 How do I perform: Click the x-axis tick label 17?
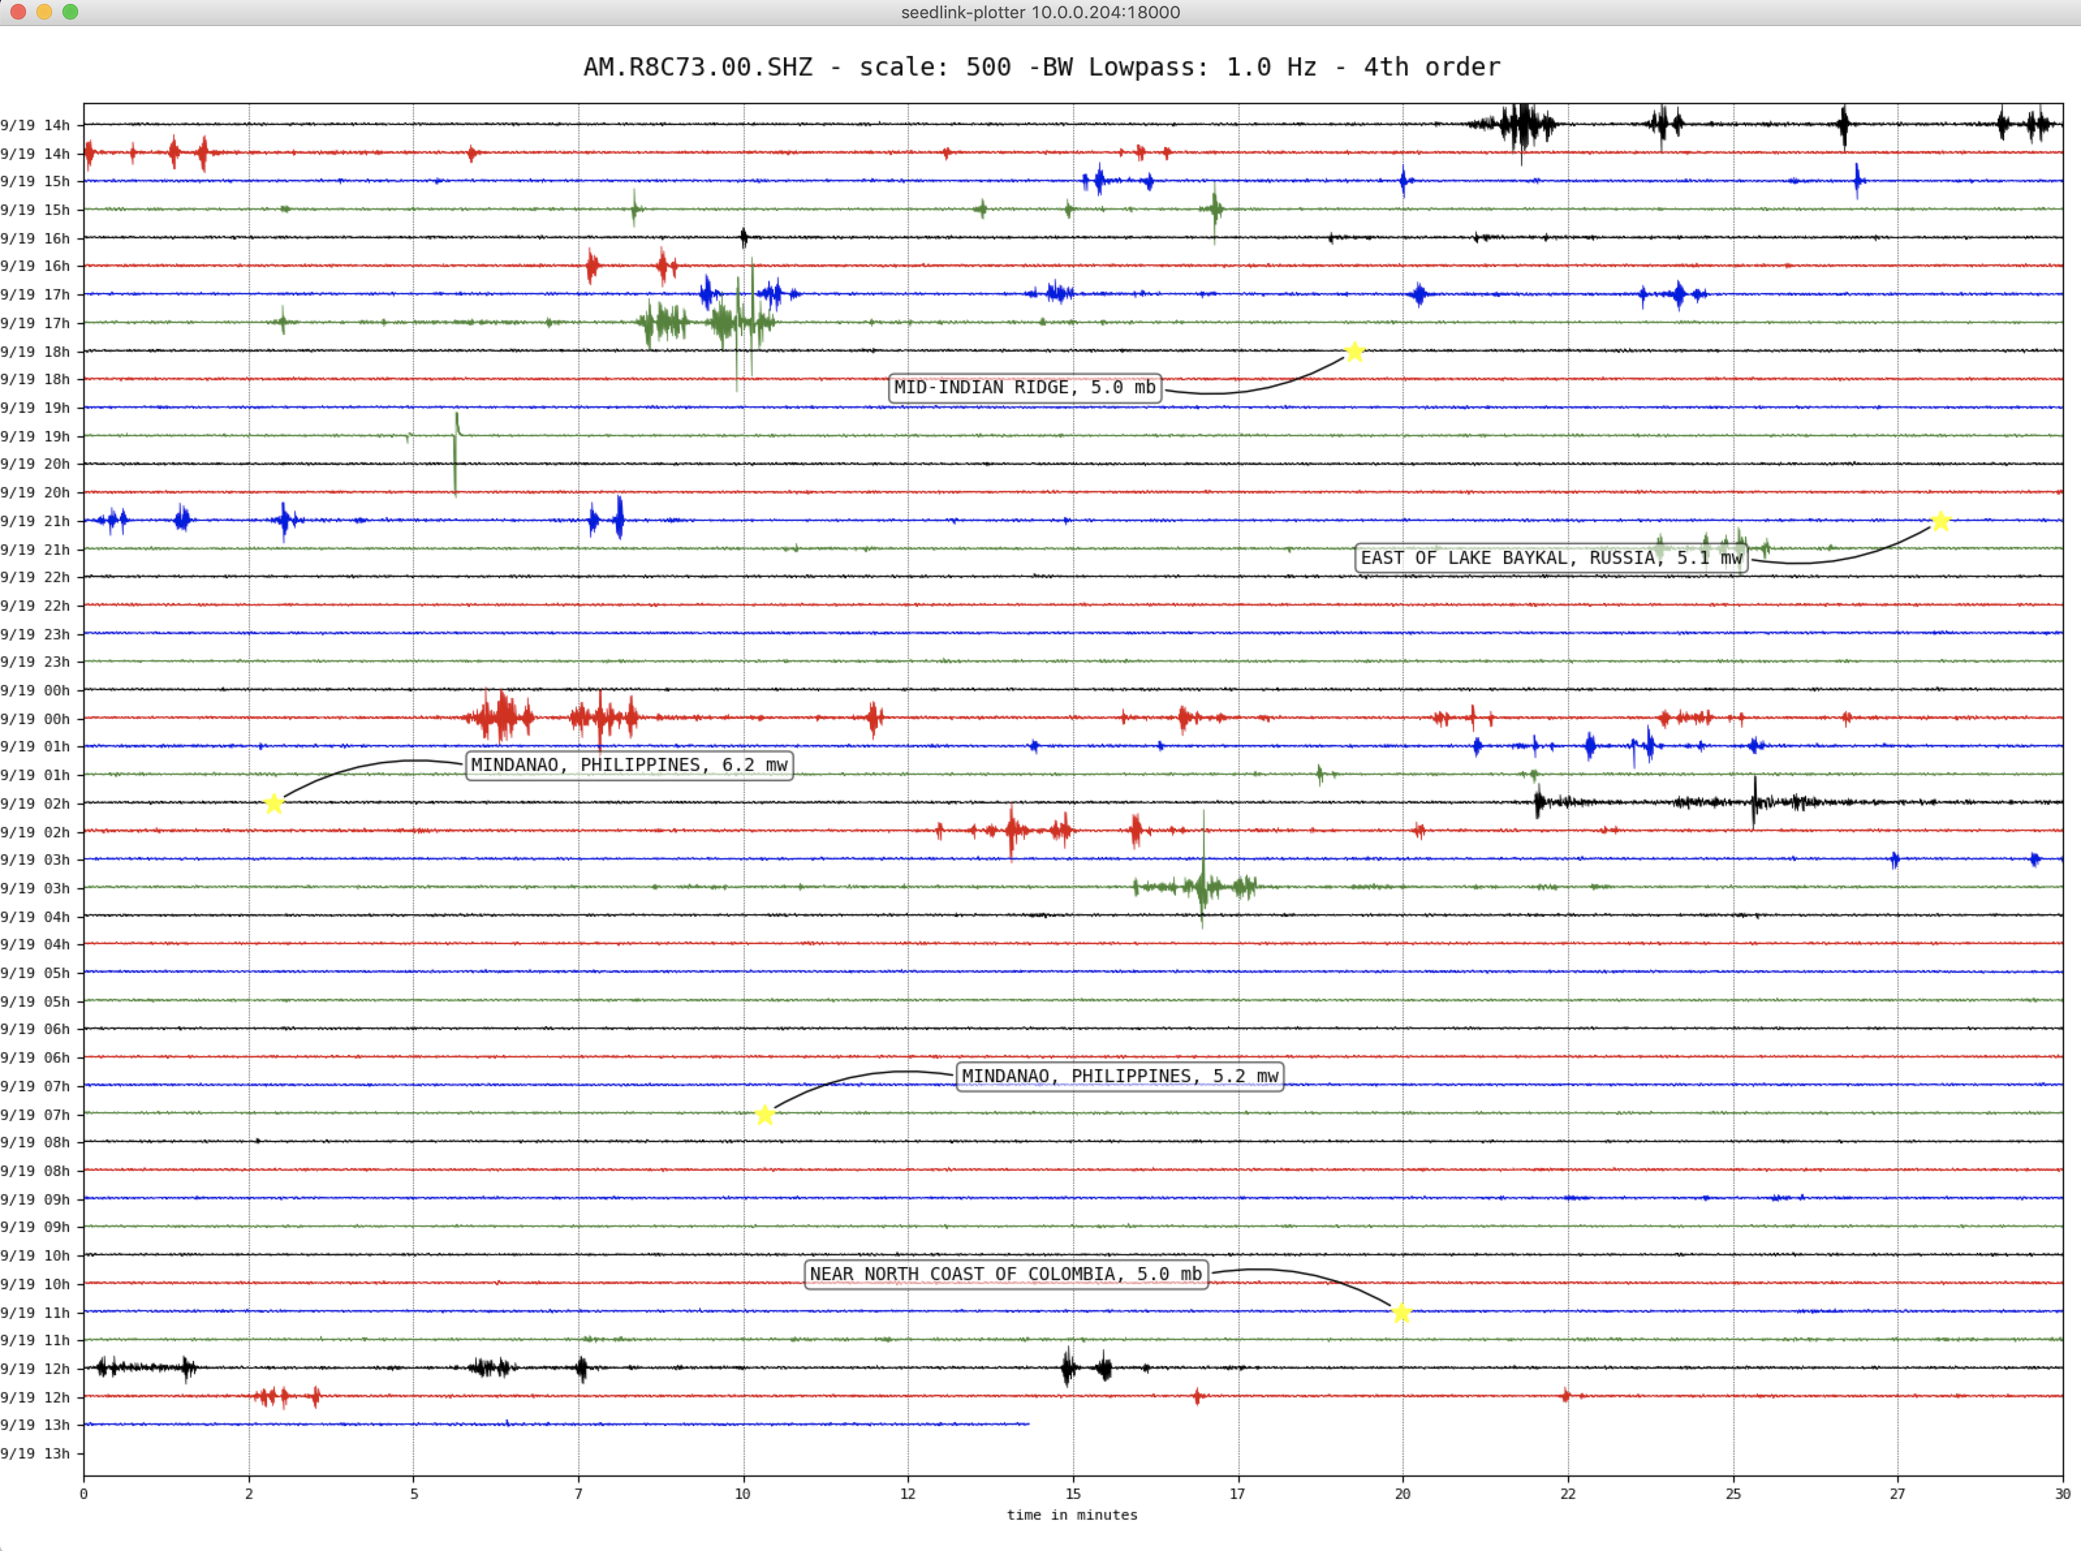point(1237,1494)
